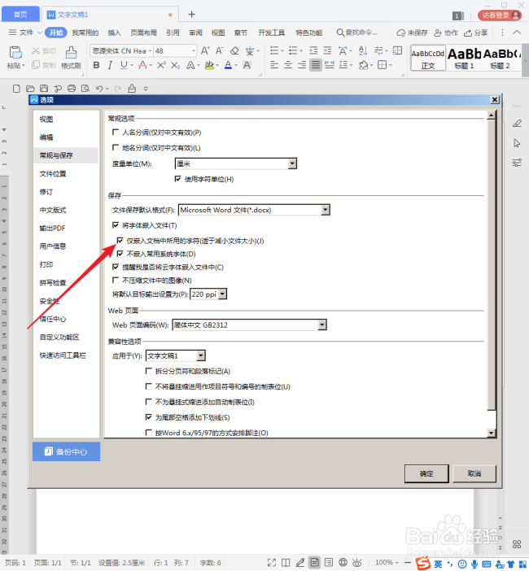Click font color A icon
The height and width of the screenshot is (571, 529).
click(229, 65)
